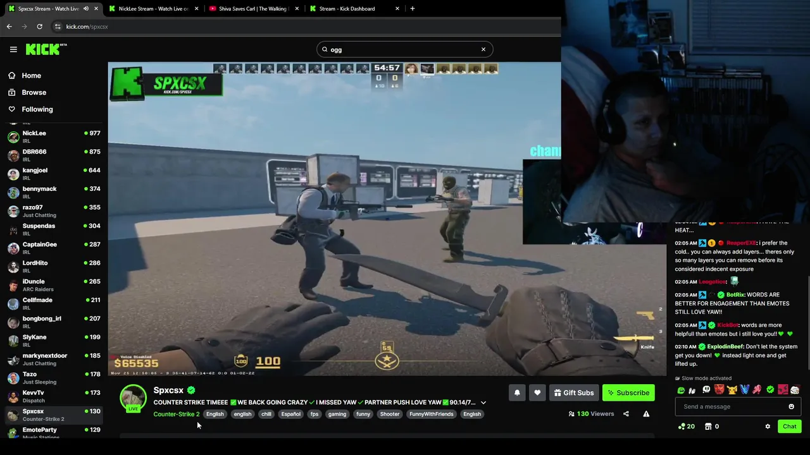Image resolution: width=810 pixels, height=455 pixels.
Task: Open SlyKane channel
Action: point(54,341)
